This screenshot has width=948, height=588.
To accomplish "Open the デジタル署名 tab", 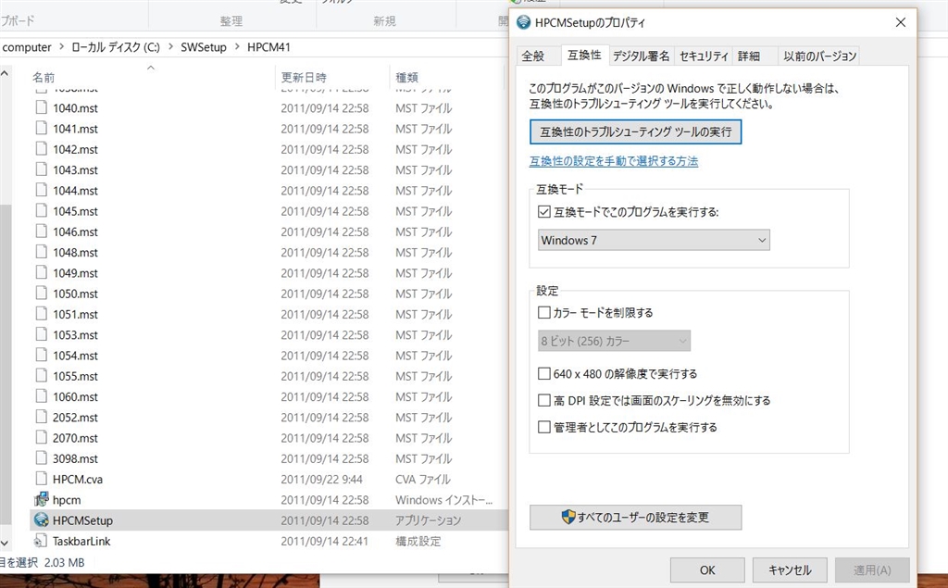I will [x=641, y=56].
